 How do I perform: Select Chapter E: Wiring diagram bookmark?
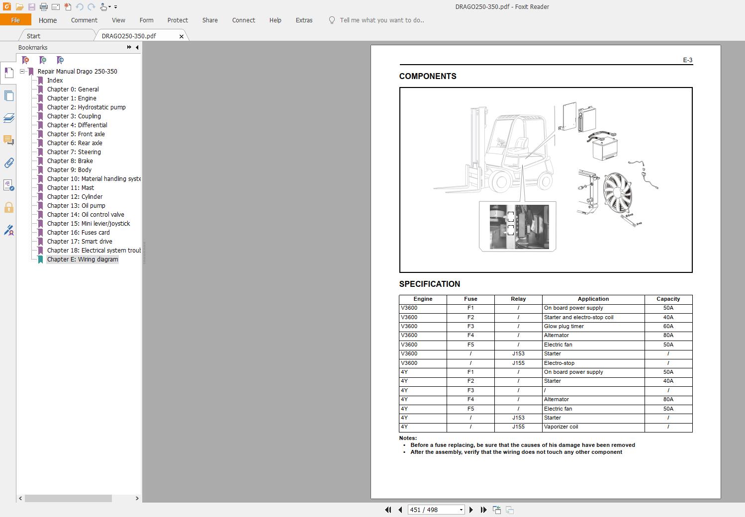point(83,259)
